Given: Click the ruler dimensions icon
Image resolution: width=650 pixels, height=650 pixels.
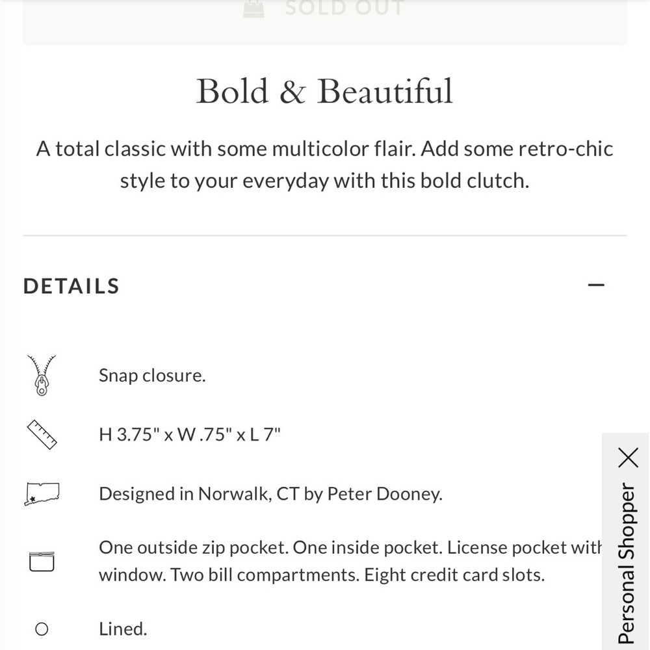Looking at the screenshot, I should pyautogui.click(x=42, y=434).
